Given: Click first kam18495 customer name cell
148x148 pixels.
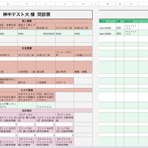Looking at the screenshot, I should [107, 27].
